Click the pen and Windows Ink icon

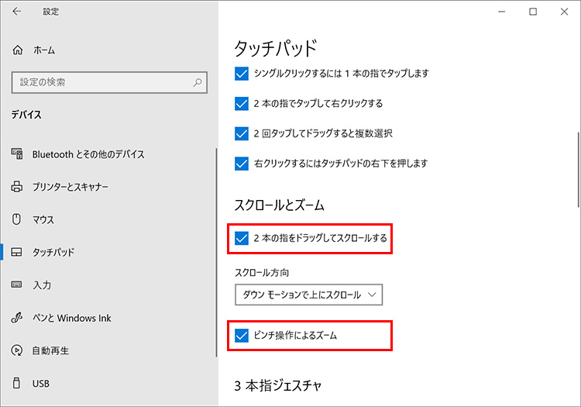[x=18, y=318]
